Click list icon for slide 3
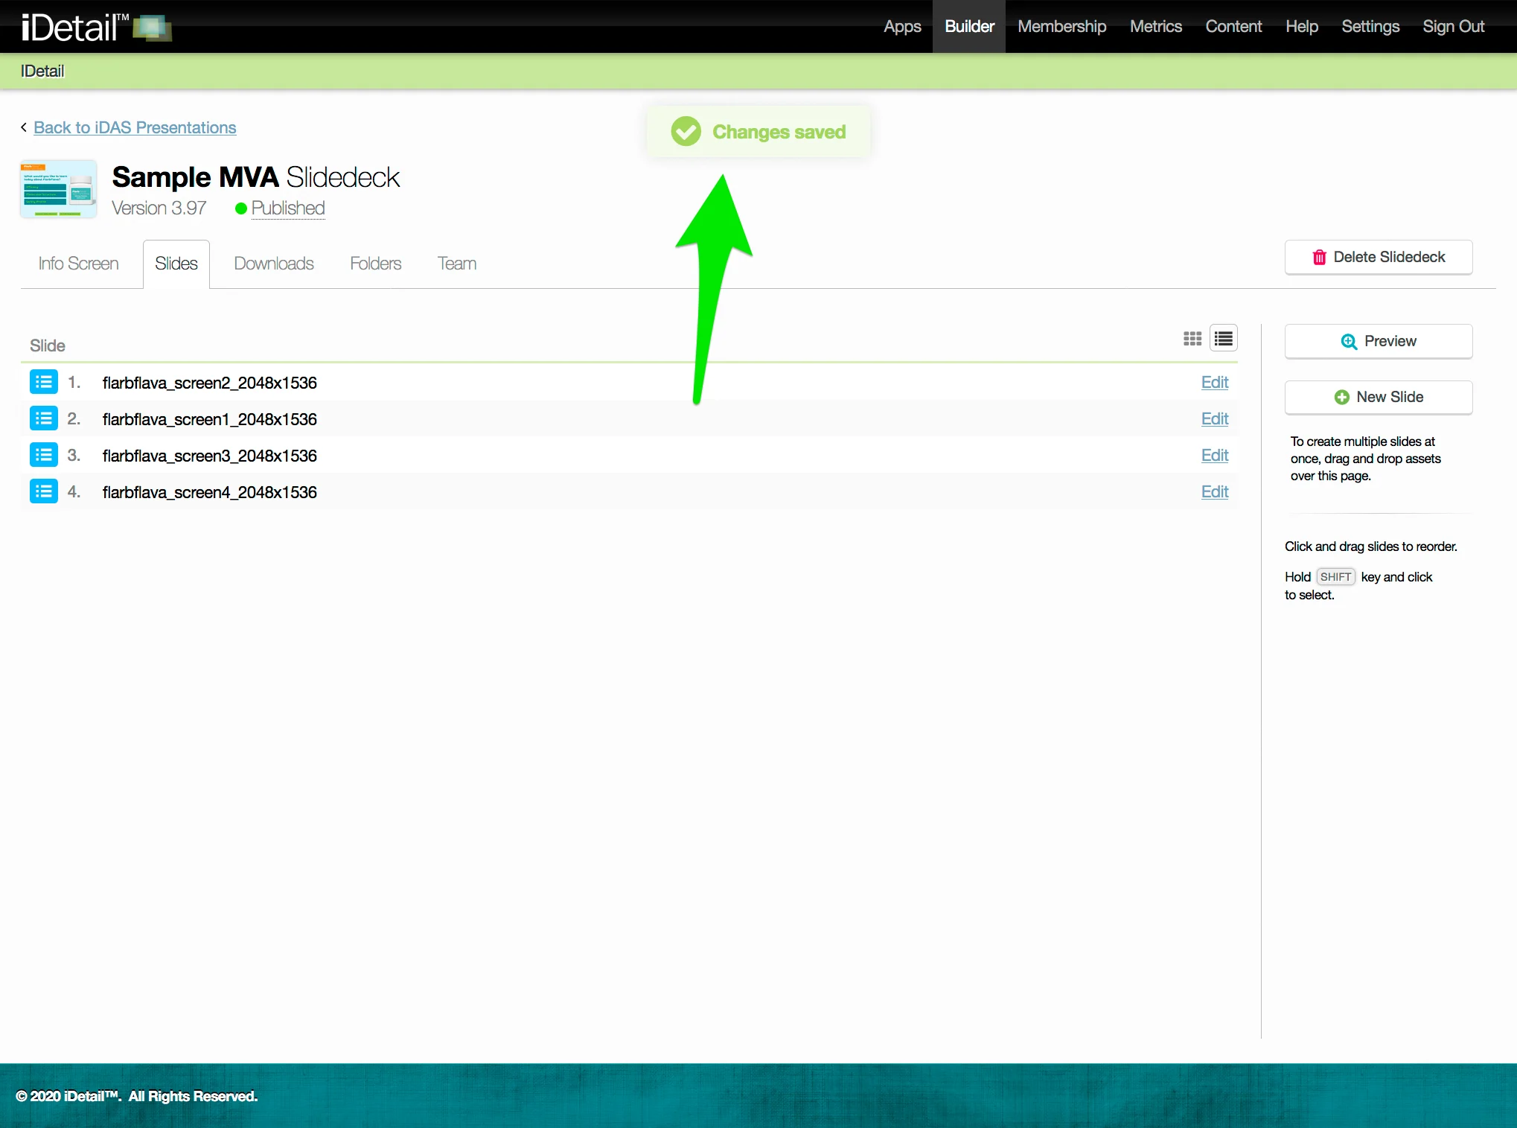 click(x=44, y=455)
